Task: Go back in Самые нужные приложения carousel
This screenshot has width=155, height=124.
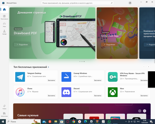Action: click(140, 111)
